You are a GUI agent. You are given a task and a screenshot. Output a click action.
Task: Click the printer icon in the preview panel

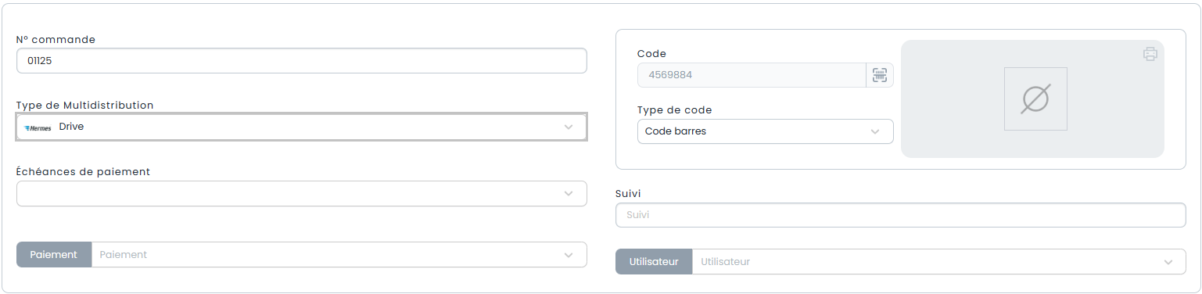(x=1150, y=54)
